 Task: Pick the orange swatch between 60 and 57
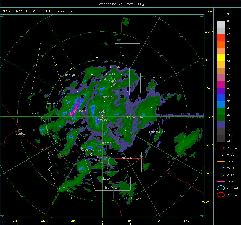(221, 44)
